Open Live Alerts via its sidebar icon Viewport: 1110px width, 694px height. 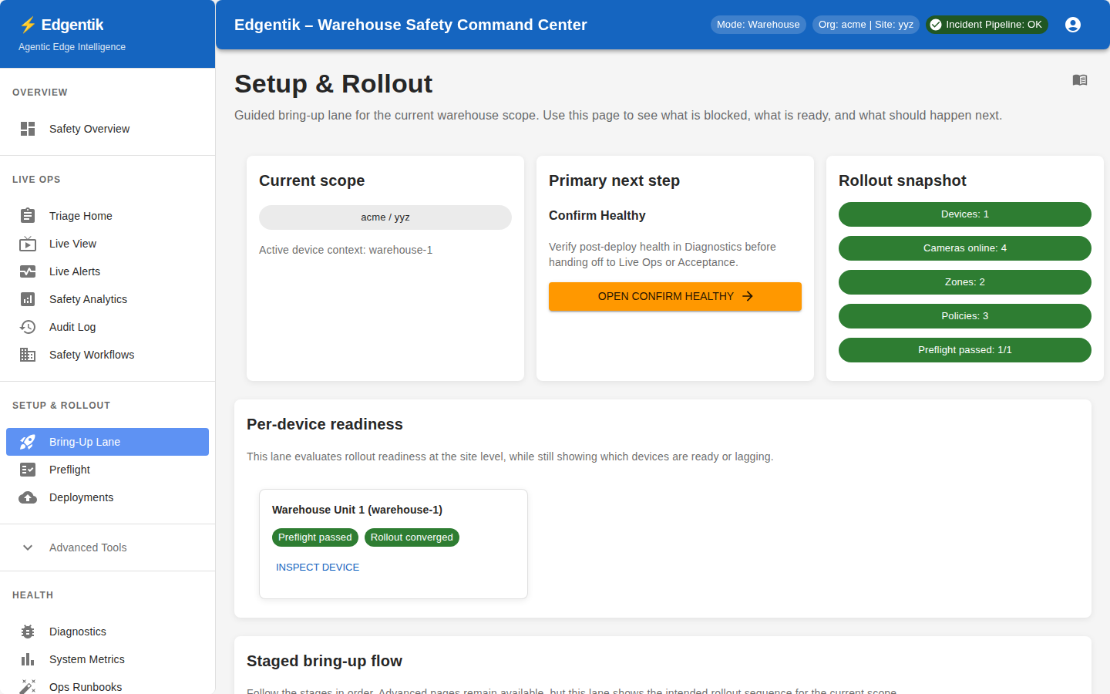28,271
